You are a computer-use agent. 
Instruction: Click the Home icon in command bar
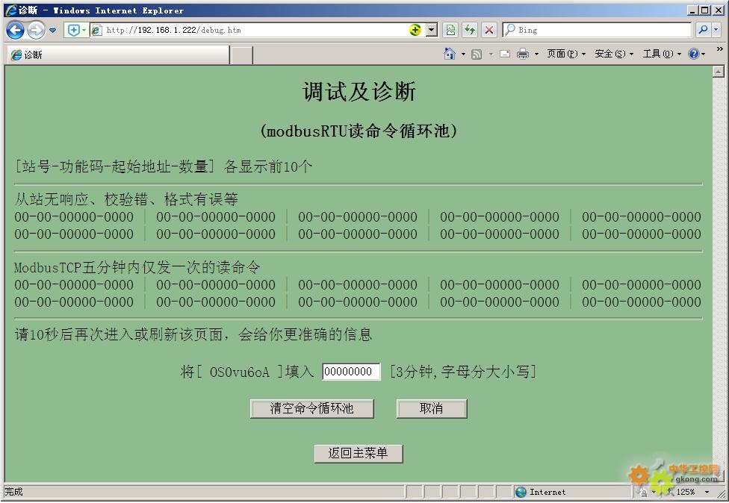pos(450,54)
